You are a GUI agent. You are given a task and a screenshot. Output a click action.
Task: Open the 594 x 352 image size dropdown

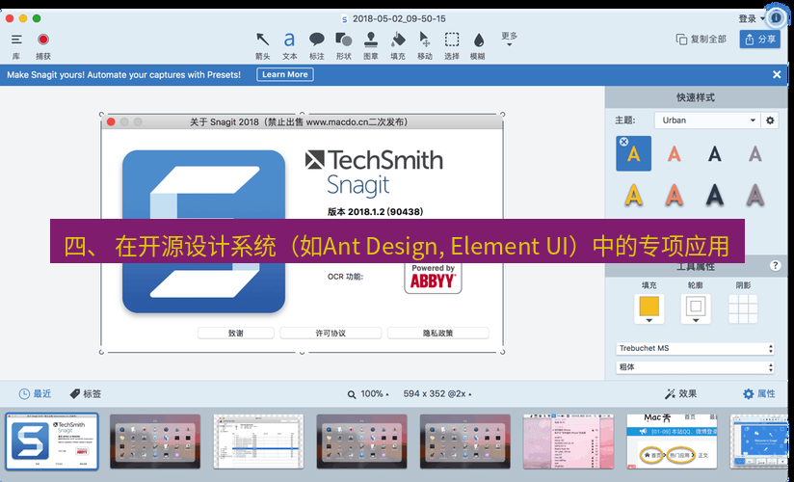pos(437,394)
